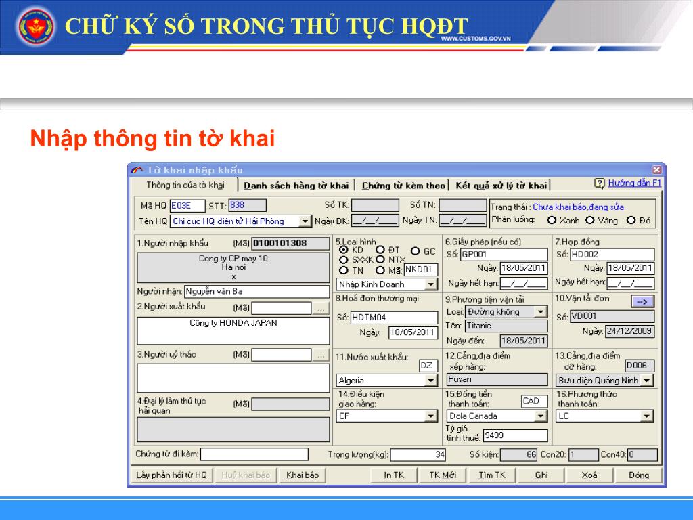
Task: Click the Hoá đơn Ngày date field
Action: pyautogui.click(x=413, y=332)
